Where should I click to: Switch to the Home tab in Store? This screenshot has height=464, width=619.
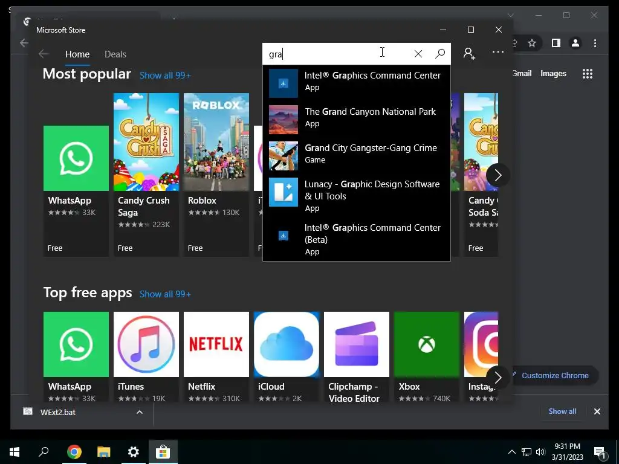(77, 54)
